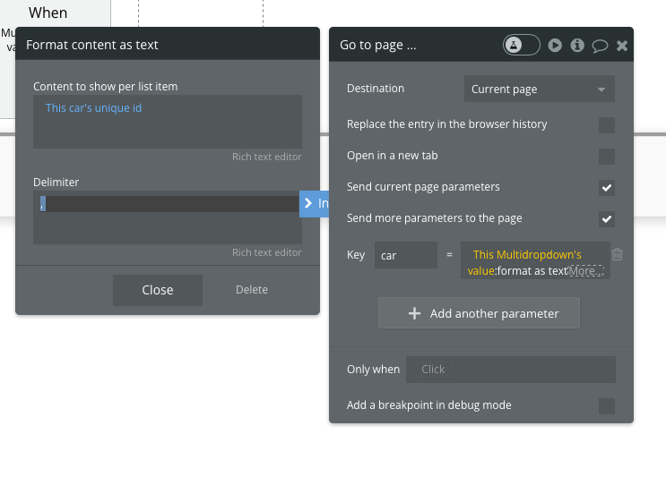Click the plus icon on Add another parameter
The height and width of the screenshot is (485, 666).
coord(414,313)
